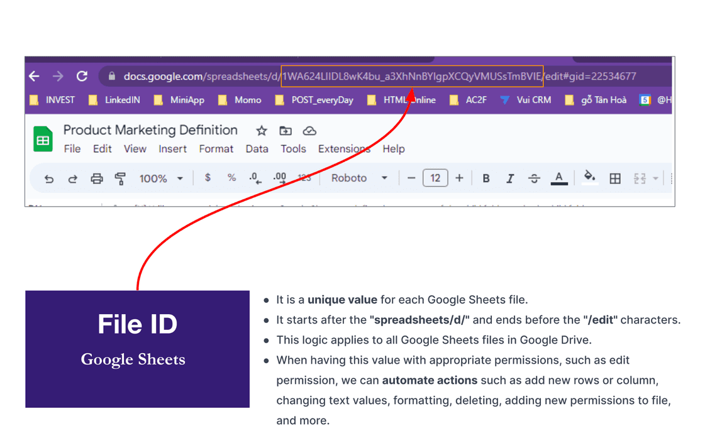Decrease decimal places icon
This screenshot has width=717, height=448.
coord(255,178)
